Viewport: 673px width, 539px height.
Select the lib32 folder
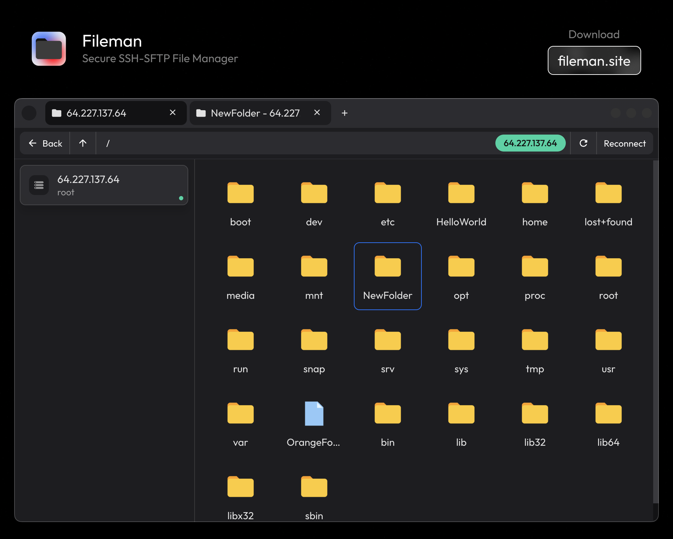click(535, 423)
